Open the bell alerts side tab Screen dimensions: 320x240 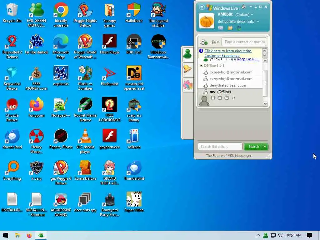(x=187, y=69)
